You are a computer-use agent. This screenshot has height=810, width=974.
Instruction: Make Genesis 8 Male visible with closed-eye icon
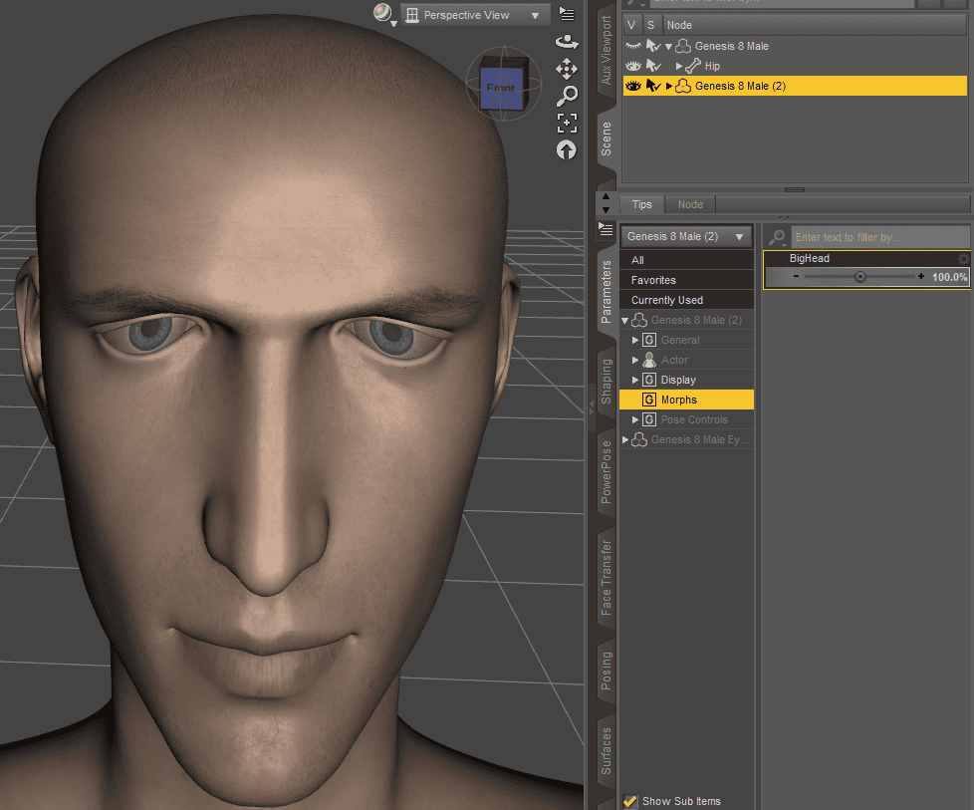(633, 46)
